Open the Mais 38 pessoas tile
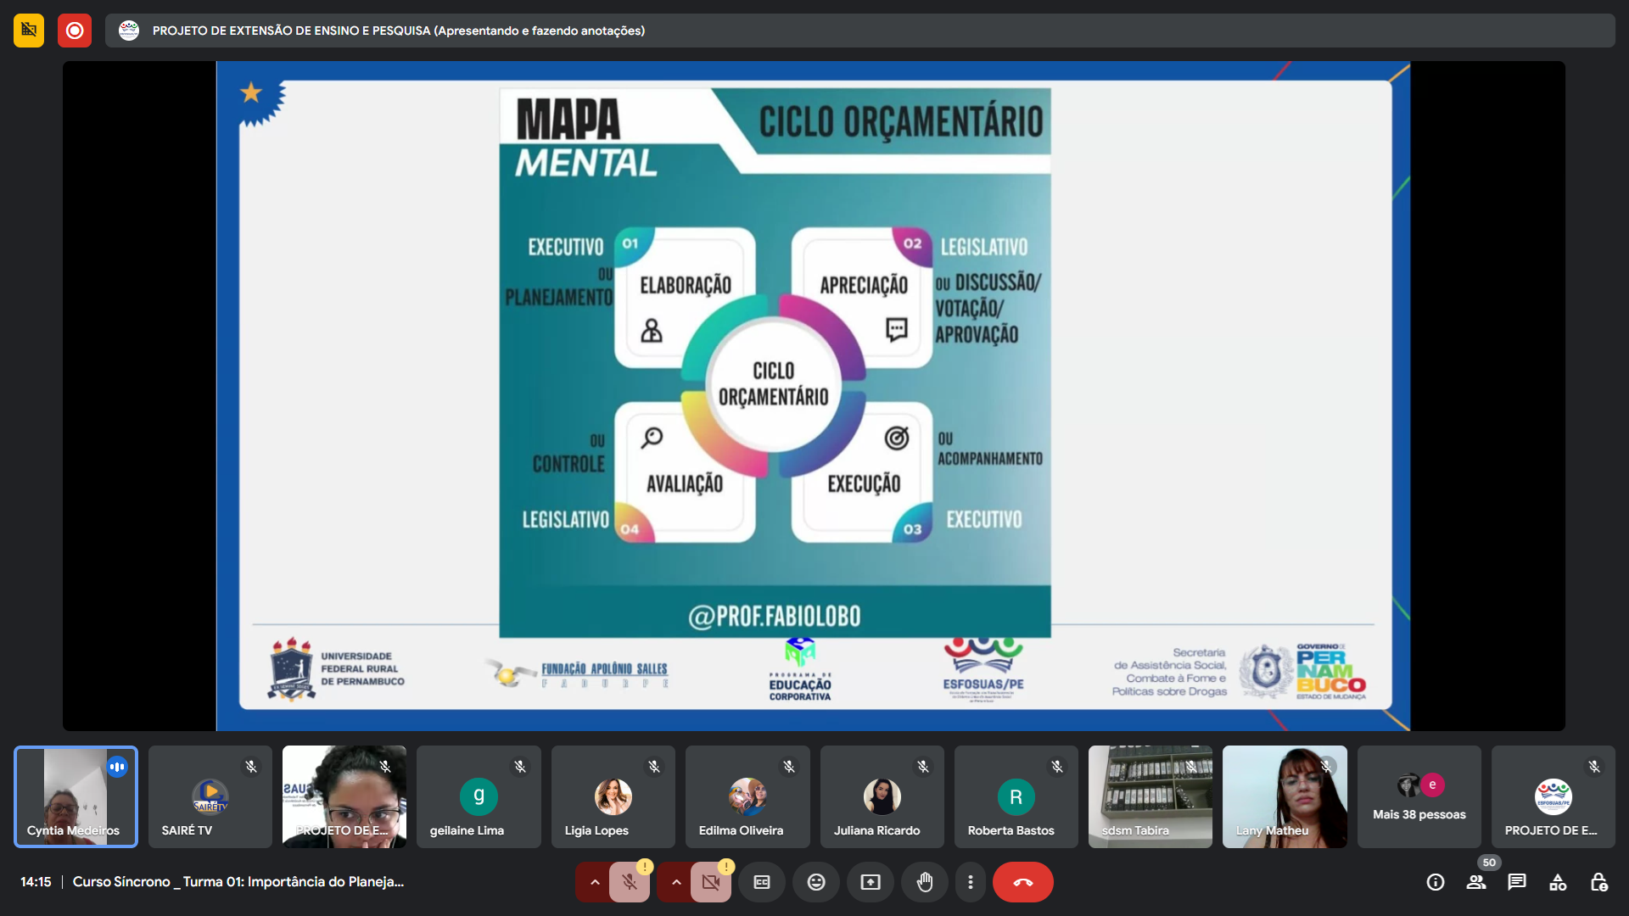This screenshot has height=916, width=1629. point(1419,796)
